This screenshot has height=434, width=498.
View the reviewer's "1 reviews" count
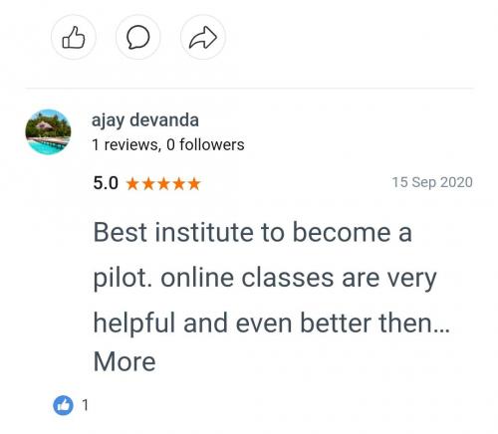coord(126,145)
